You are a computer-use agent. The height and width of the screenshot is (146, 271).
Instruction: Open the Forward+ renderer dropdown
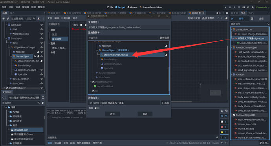(x=263, y=7)
